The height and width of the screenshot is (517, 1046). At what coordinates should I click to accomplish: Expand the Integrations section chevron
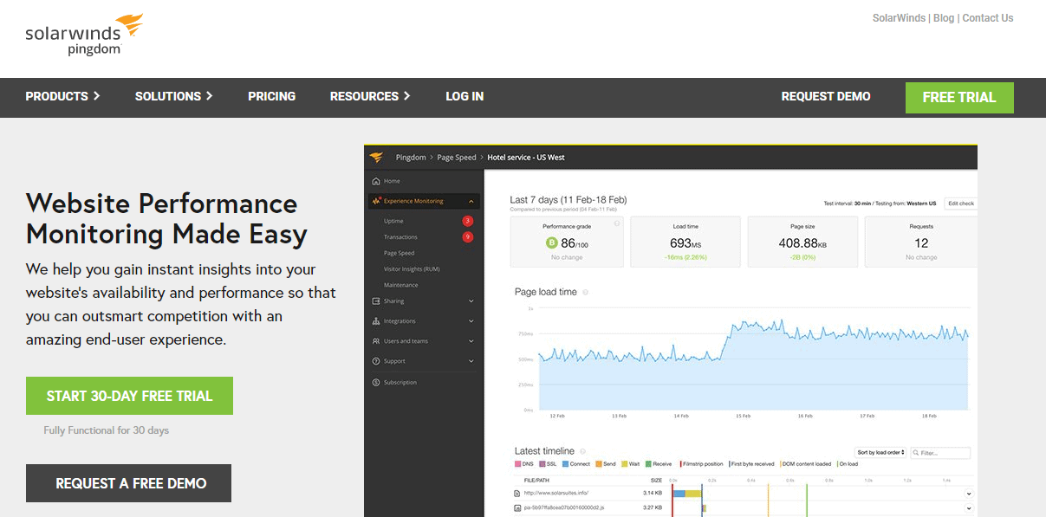[x=471, y=321]
